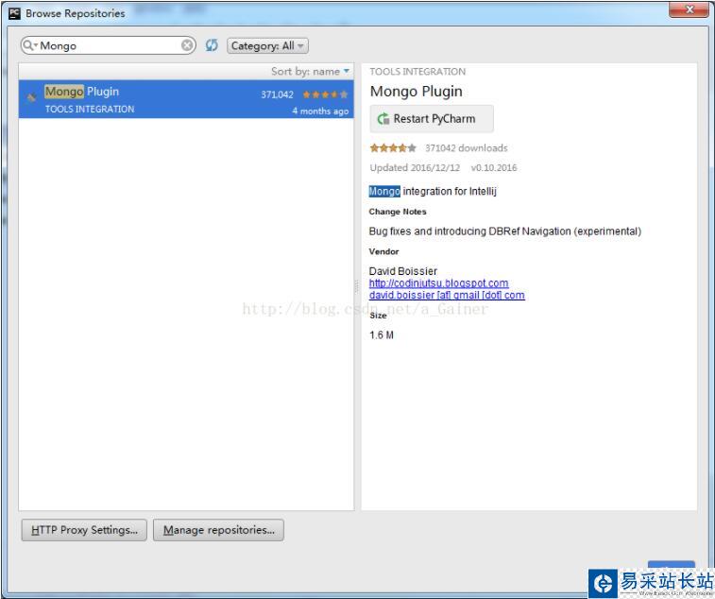Image resolution: width=715 pixels, height=599 pixels.
Task: Click david.boissier gmail email link
Action: [447, 295]
